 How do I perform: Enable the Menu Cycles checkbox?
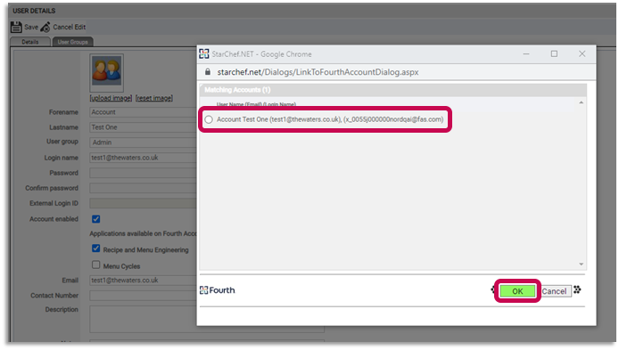pyautogui.click(x=96, y=265)
